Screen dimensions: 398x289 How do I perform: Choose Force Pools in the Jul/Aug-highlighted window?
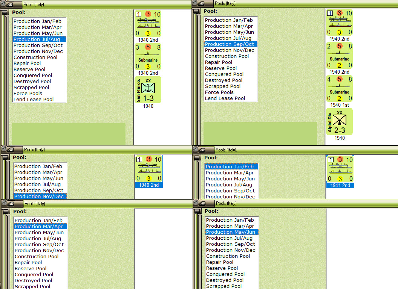click(x=39, y=93)
